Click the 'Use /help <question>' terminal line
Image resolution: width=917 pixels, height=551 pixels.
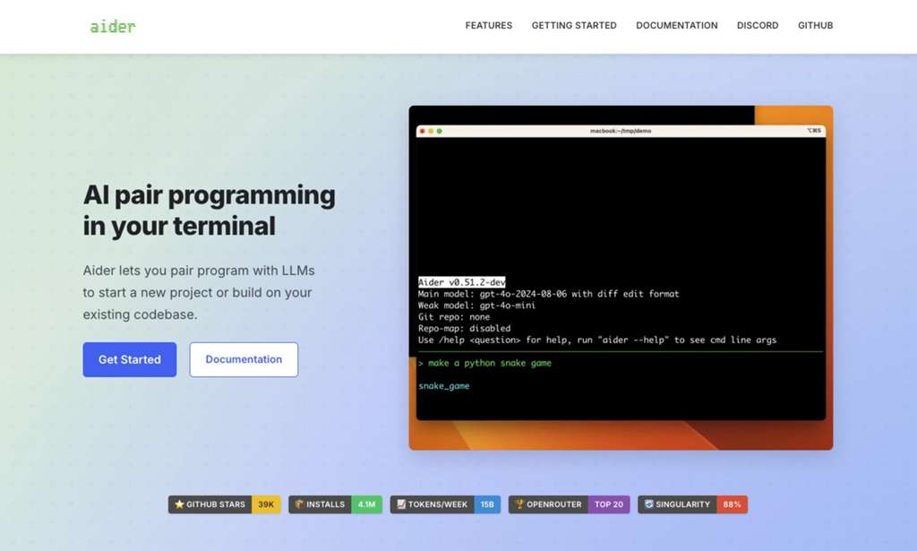(x=597, y=340)
